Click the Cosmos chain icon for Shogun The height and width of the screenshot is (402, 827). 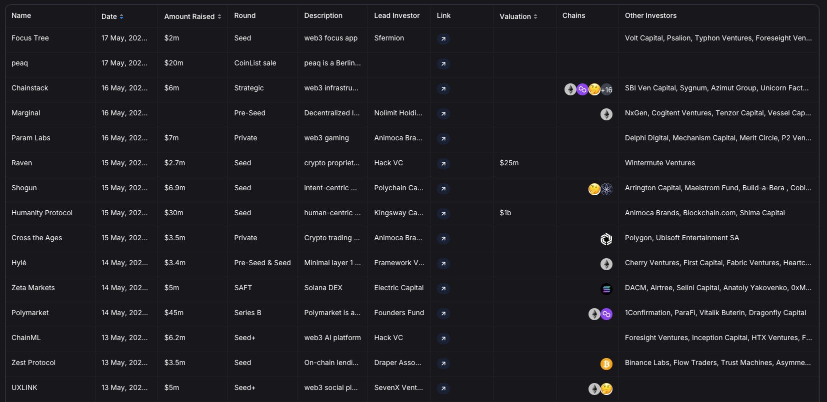(x=606, y=189)
